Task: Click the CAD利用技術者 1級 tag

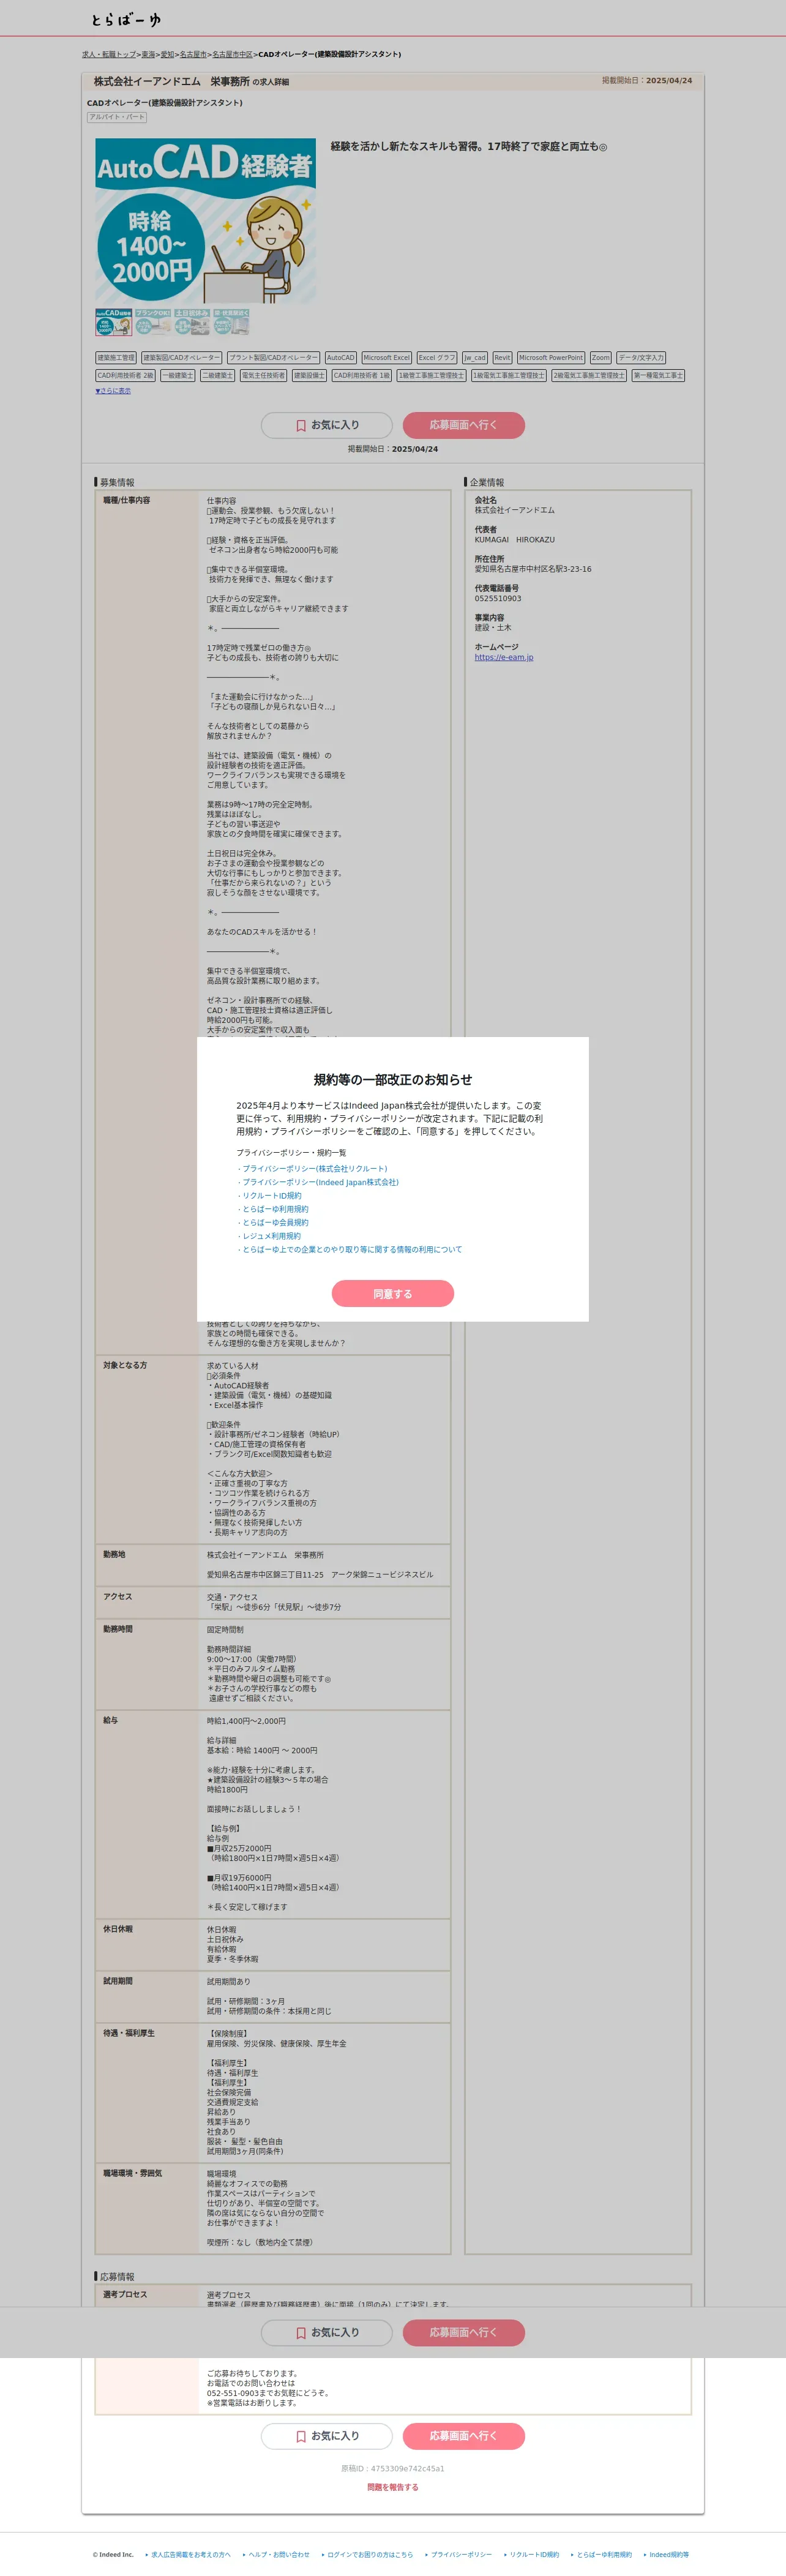Action: coord(362,375)
